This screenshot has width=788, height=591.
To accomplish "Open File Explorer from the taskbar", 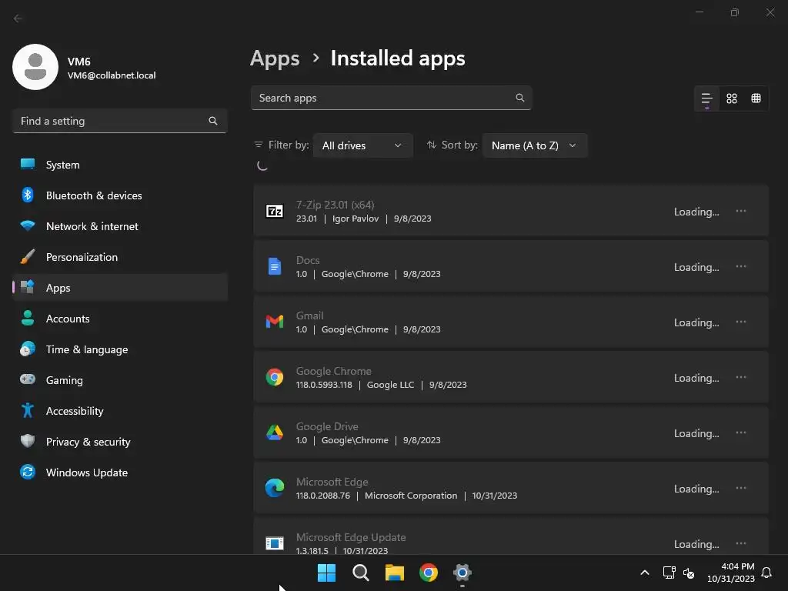I will (395, 573).
